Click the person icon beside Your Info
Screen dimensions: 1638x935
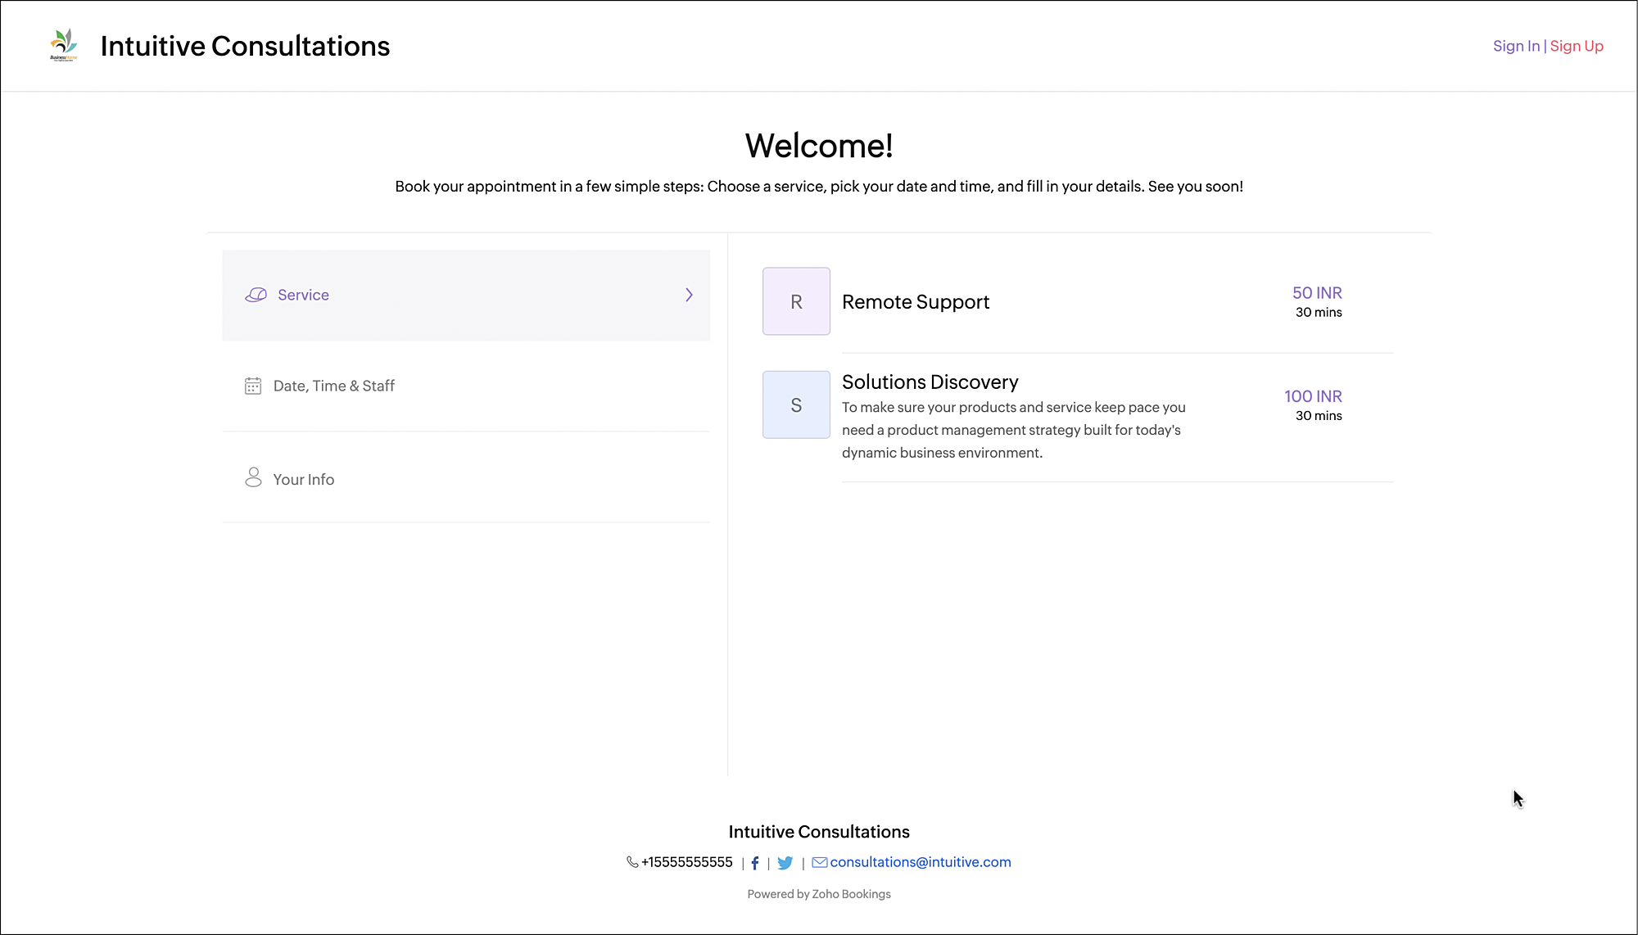[253, 477]
